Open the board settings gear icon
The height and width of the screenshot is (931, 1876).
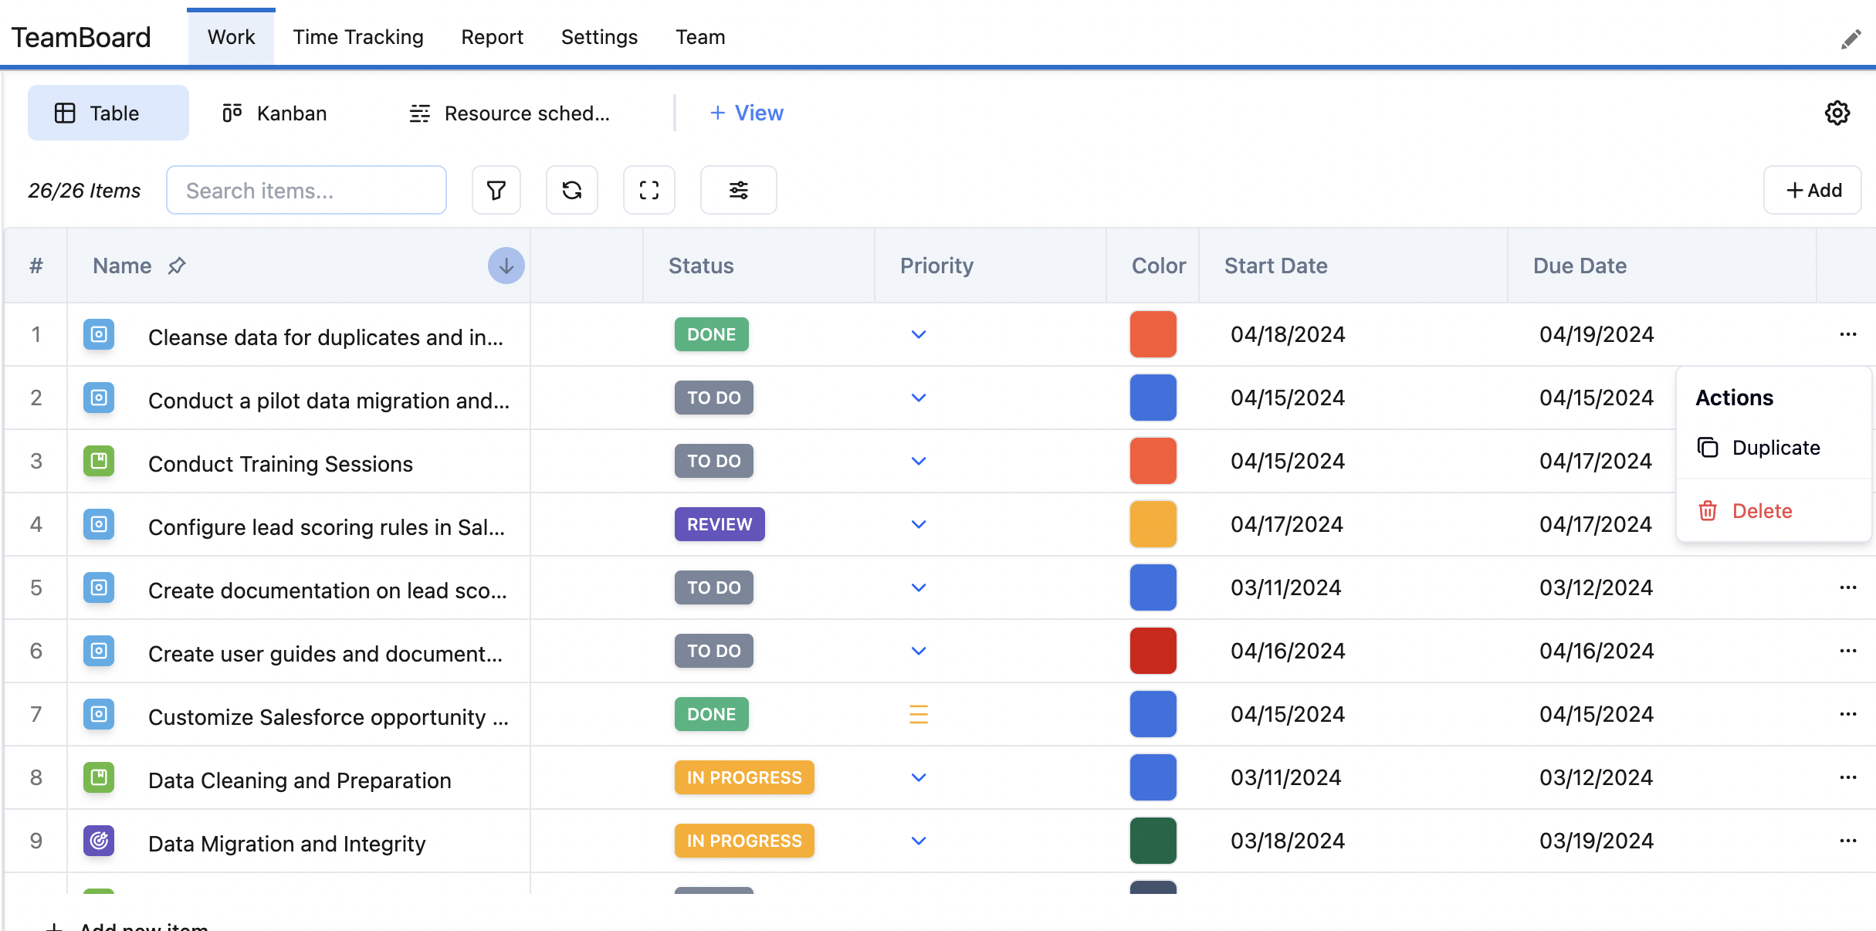pos(1837,113)
